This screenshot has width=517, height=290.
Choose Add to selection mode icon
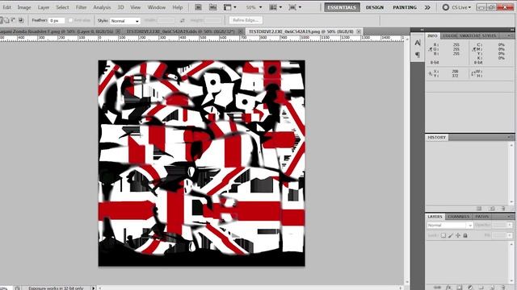[x=7, y=20]
